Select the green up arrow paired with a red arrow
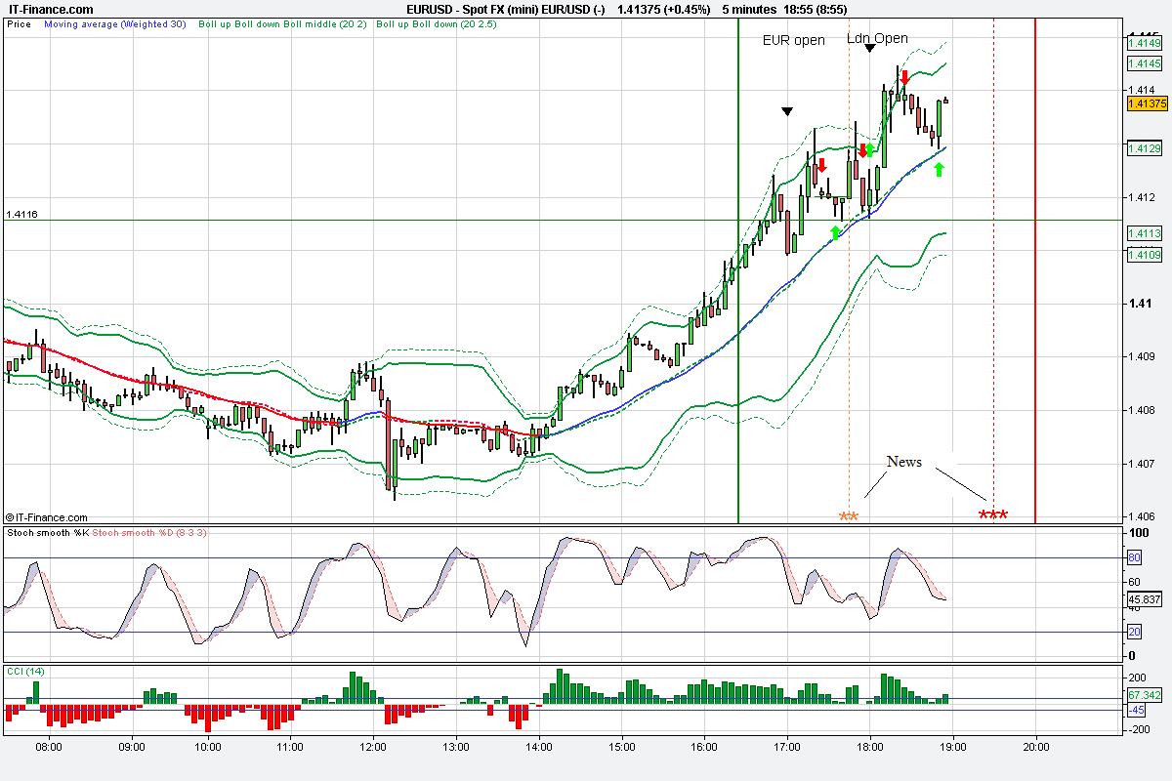1172x781 pixels. [x=869, y=150]
